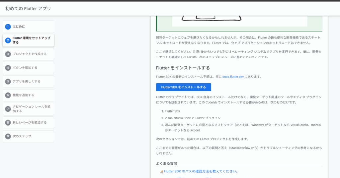This screenshot has width=340, height=178.
Task: Click the よくある質問 heading
Action: [167, 163]
